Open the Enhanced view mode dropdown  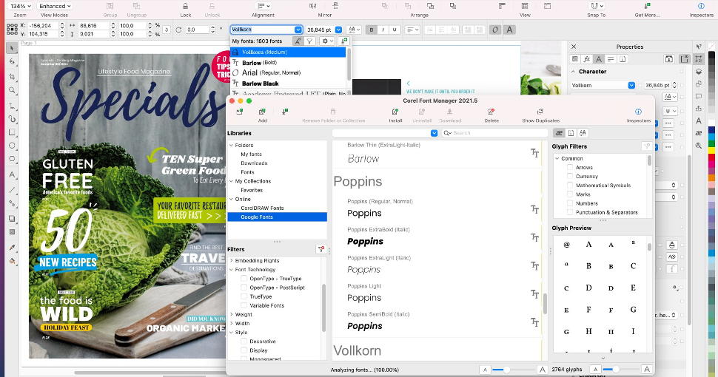point(55,6)
